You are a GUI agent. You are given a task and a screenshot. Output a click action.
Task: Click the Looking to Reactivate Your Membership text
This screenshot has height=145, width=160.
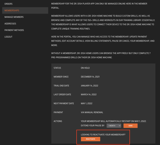pos(103,135)
